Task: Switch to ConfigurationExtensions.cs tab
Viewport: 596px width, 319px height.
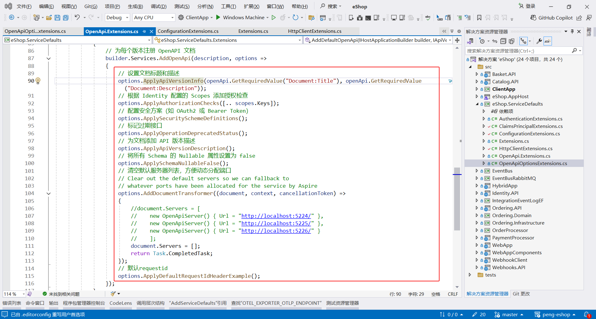Action: point(188,31)
